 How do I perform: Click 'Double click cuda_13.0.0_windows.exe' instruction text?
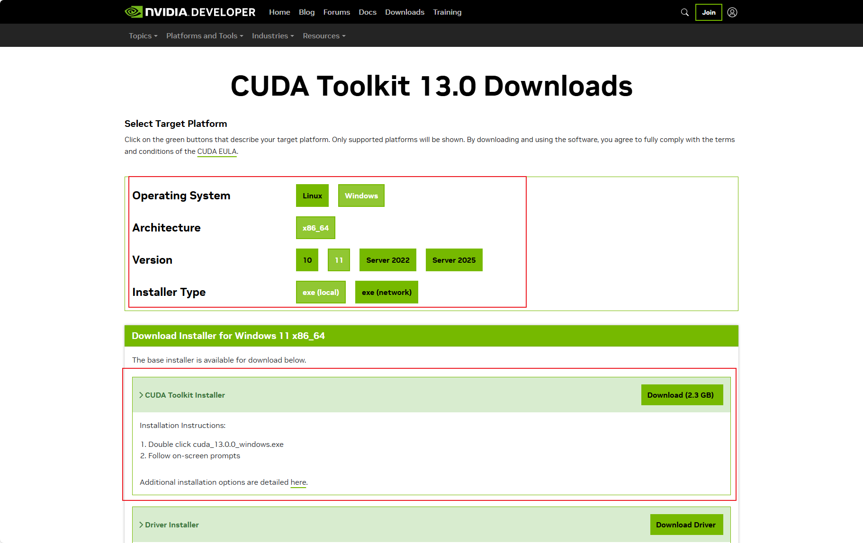point(216,444)
